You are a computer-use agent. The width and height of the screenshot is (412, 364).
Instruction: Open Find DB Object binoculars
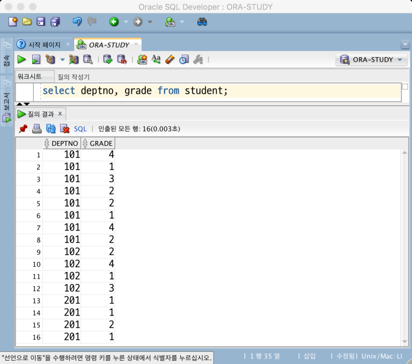(202, 22)
